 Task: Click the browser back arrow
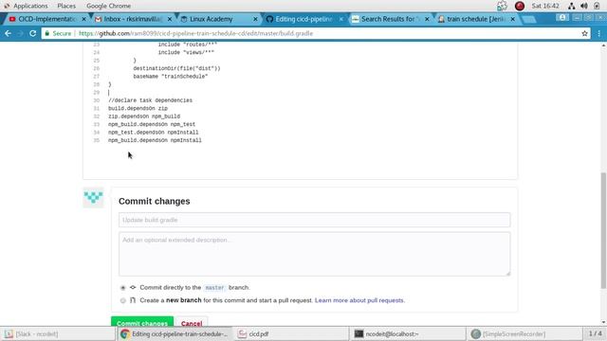[8, 33]
